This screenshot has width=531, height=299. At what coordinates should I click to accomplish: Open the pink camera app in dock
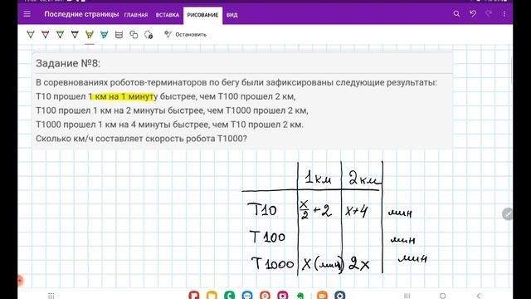[x=283, y=296]
